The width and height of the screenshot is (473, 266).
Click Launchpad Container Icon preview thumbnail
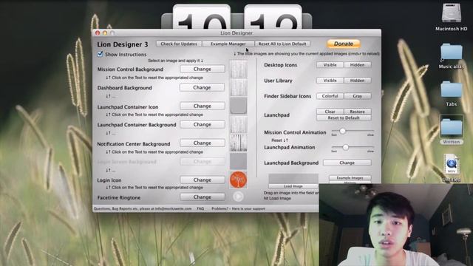click(238, 106)
